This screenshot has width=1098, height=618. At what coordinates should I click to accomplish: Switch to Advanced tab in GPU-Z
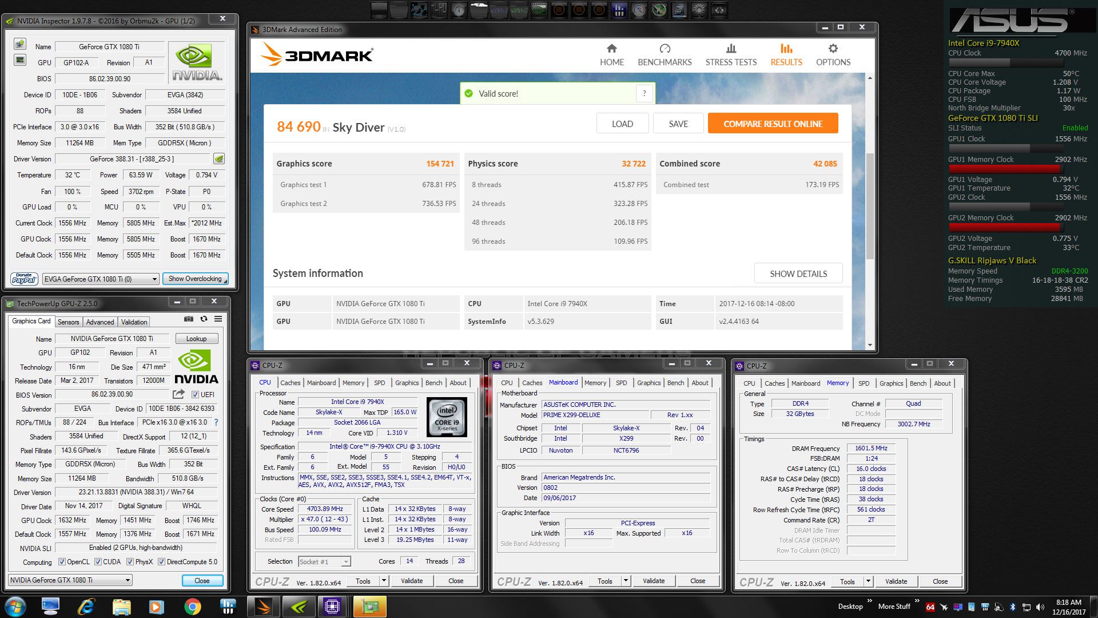[100, 322]
